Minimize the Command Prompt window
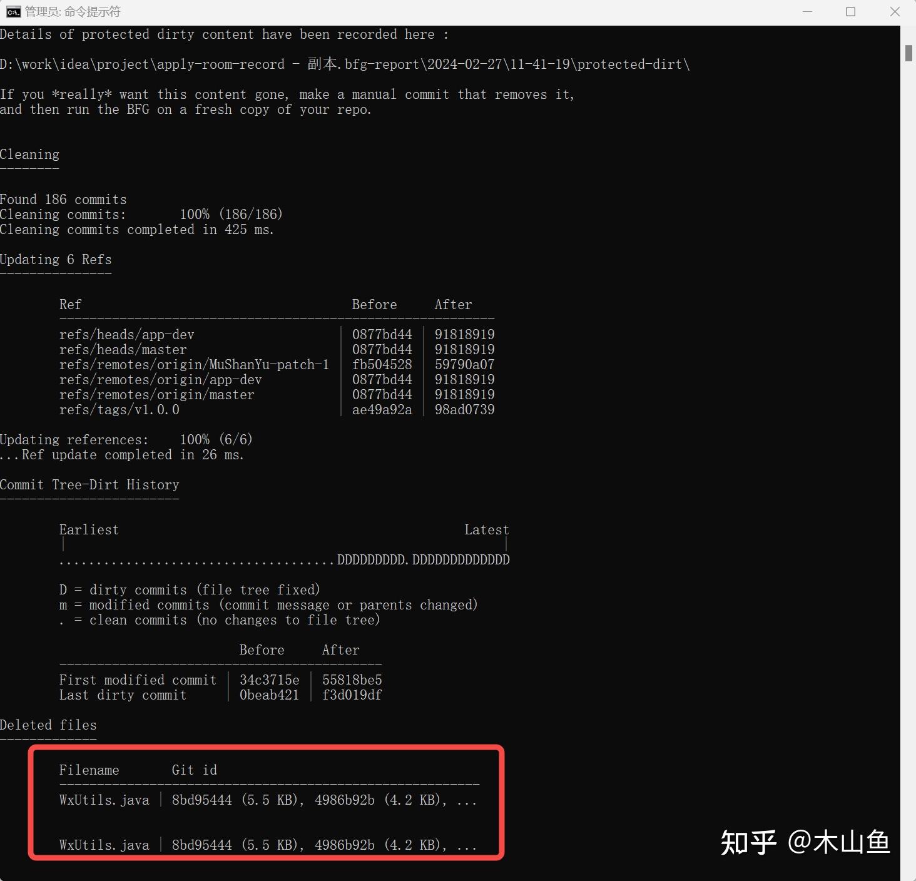This screenshot has width=916, height=881. pos(807,11)
